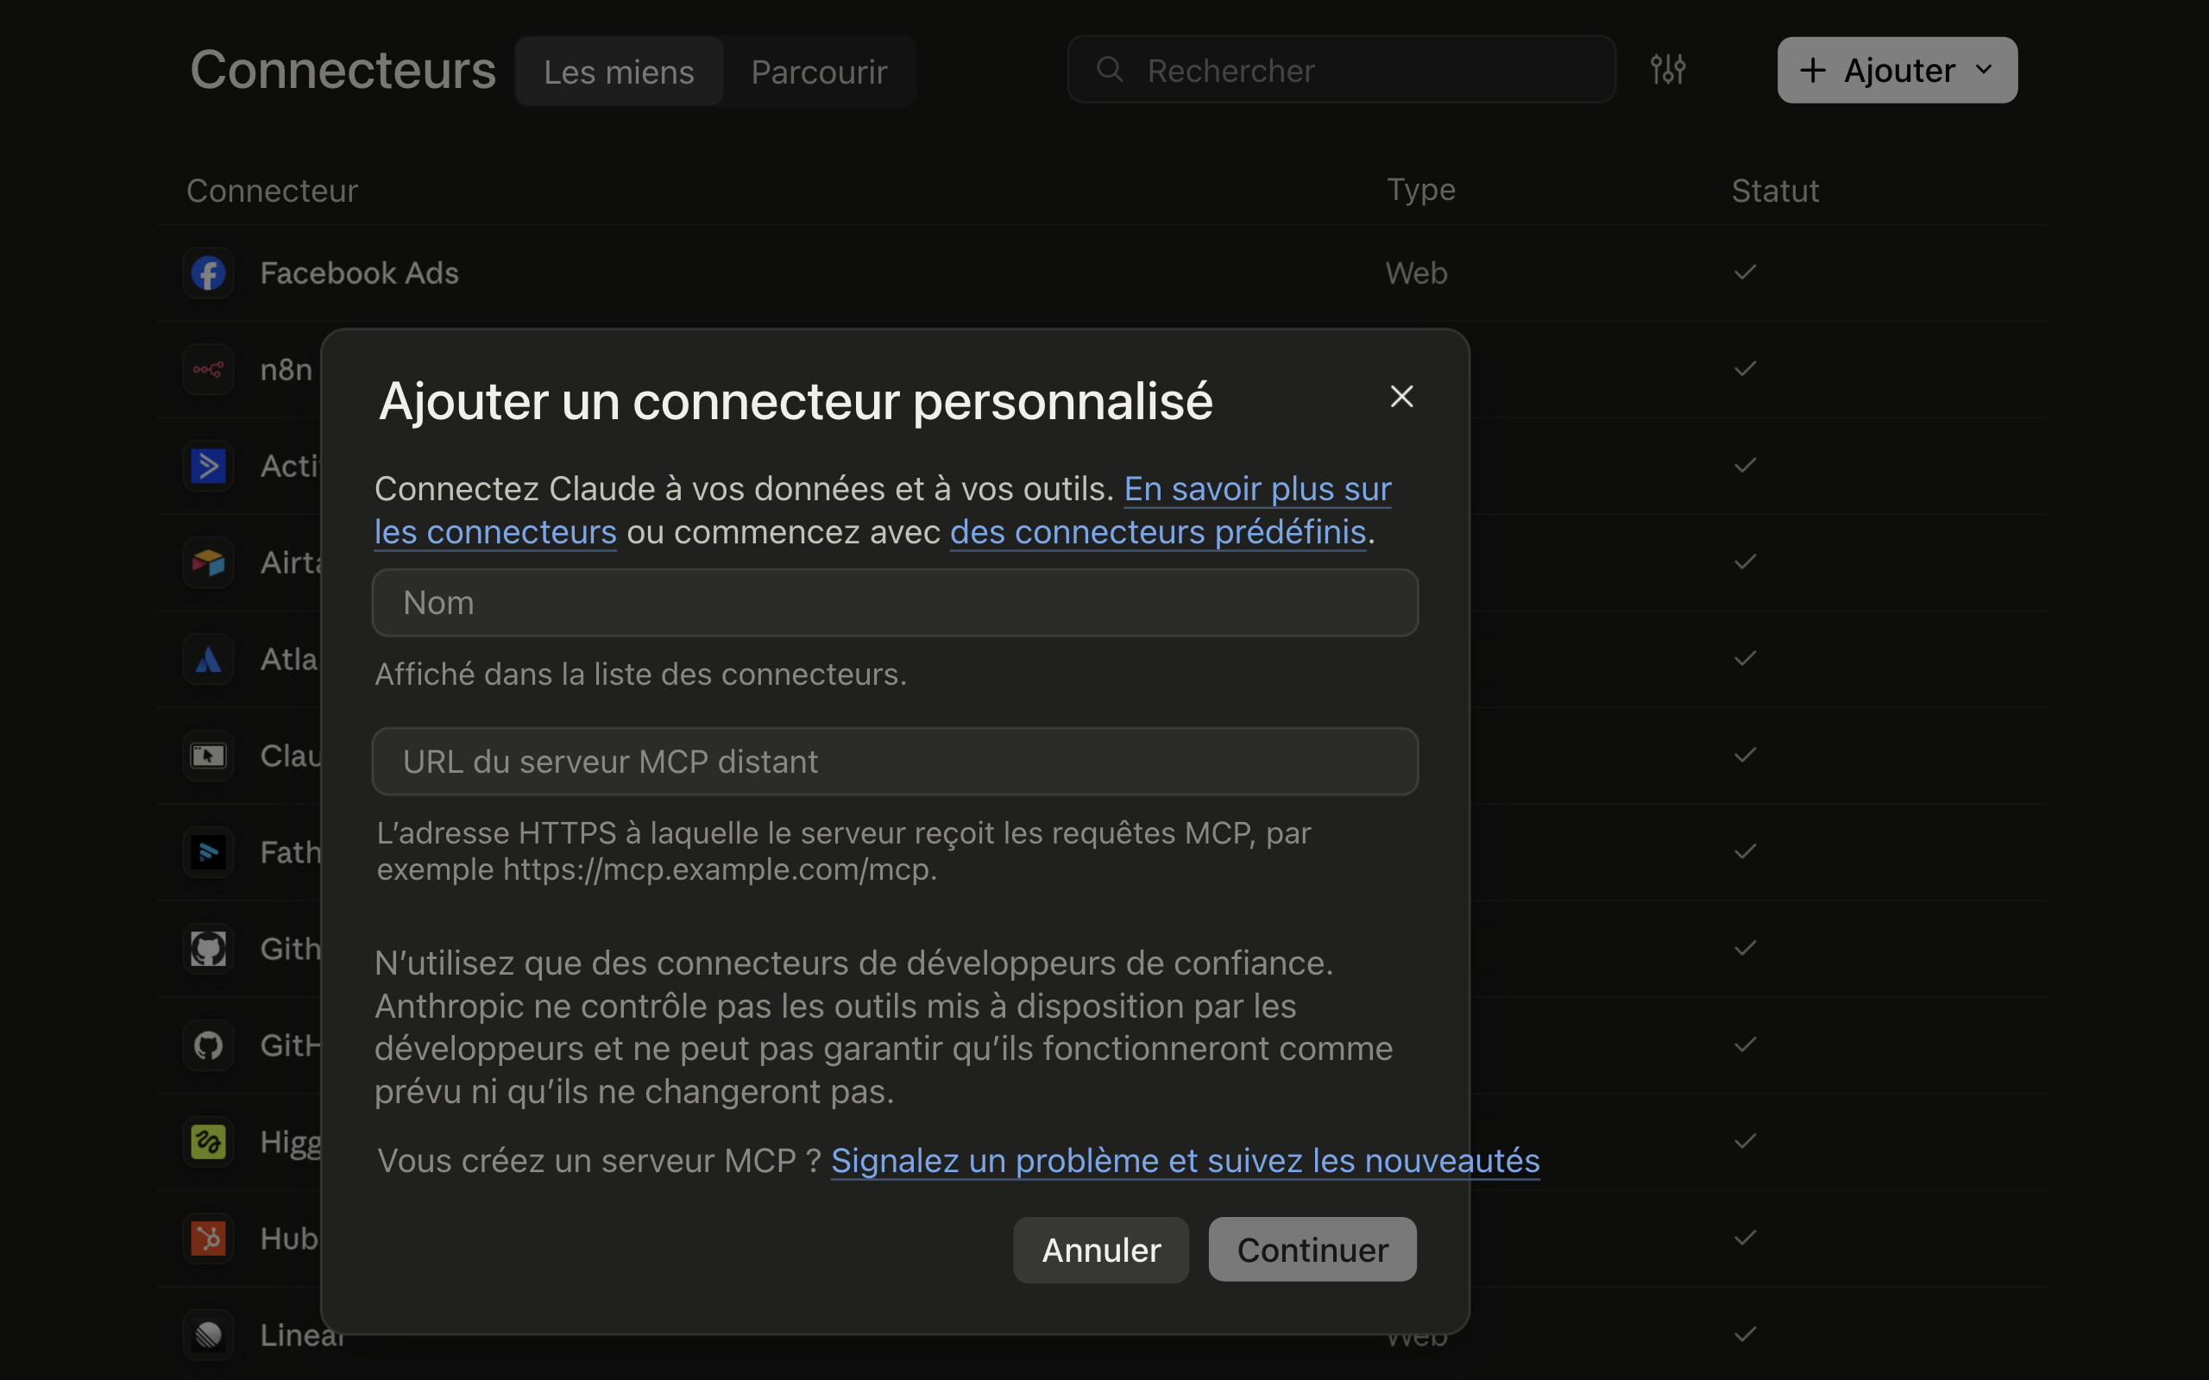The height and width of the screenshot is (1380, 2209).
Task: Click the Fathom connector icon
Action: pyautogui.click(x=208, y=852)
